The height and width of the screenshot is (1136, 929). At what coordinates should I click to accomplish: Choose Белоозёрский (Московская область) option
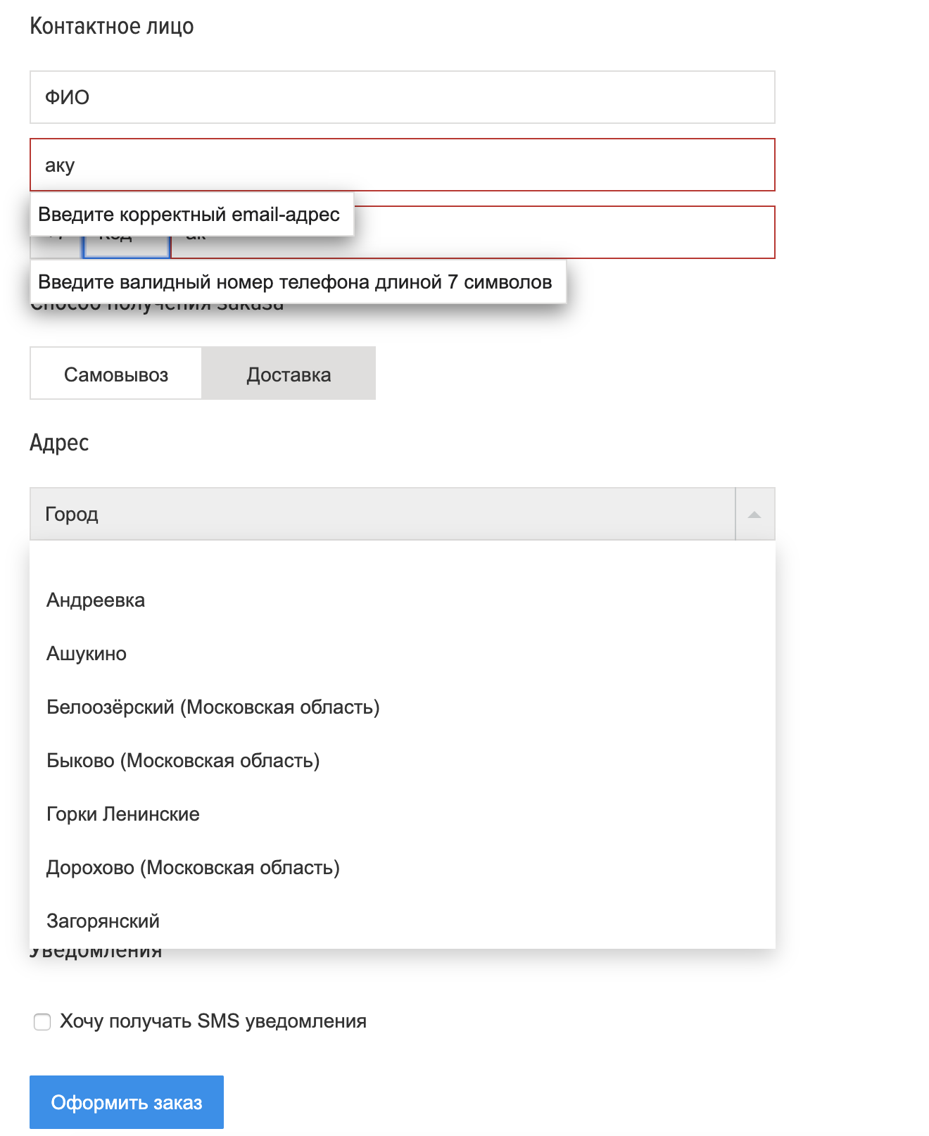(x=402, y=707)
